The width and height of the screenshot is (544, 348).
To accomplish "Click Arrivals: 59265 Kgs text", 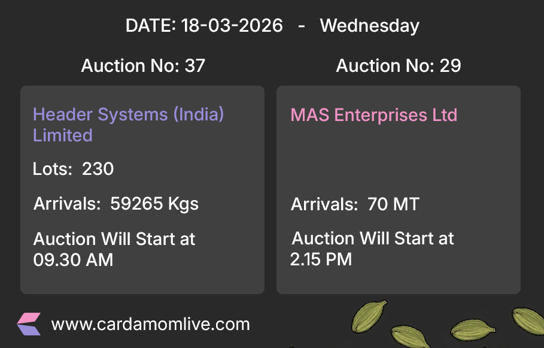I will point(116,204).
